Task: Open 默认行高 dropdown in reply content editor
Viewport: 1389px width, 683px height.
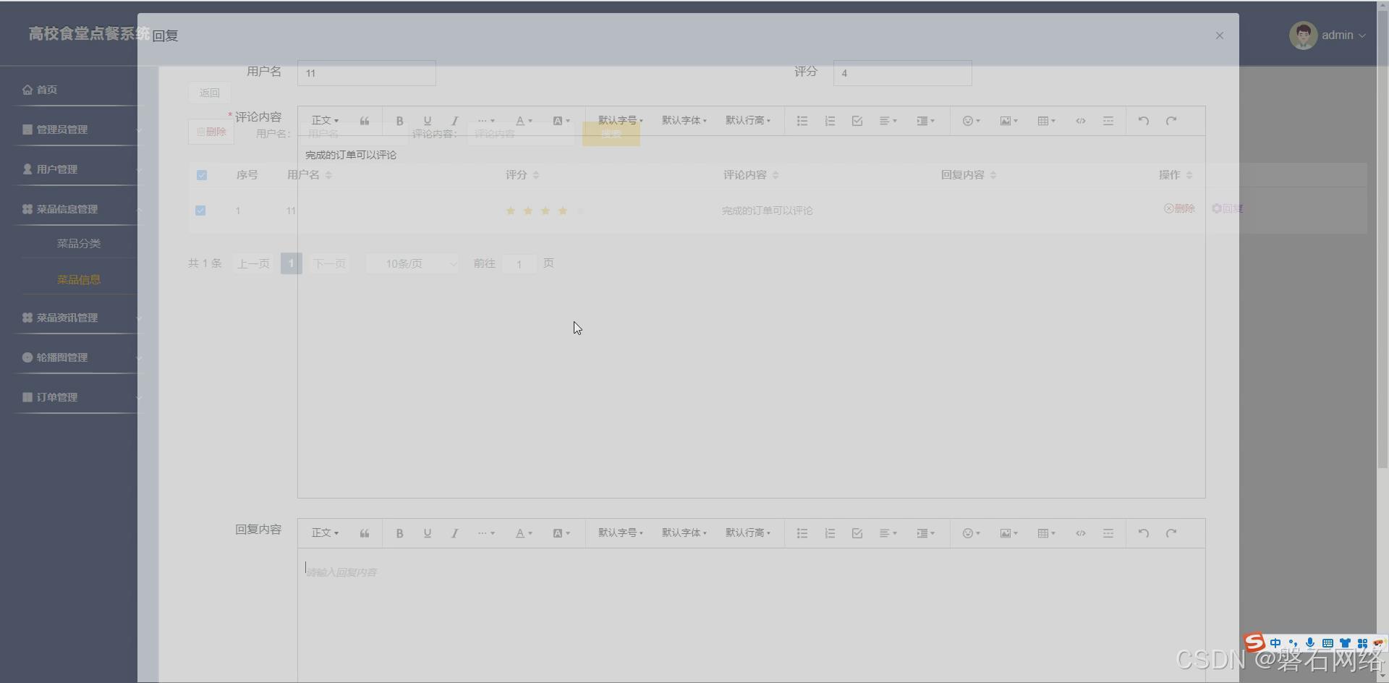Action: pyautogui.click(x=747, y=533)
